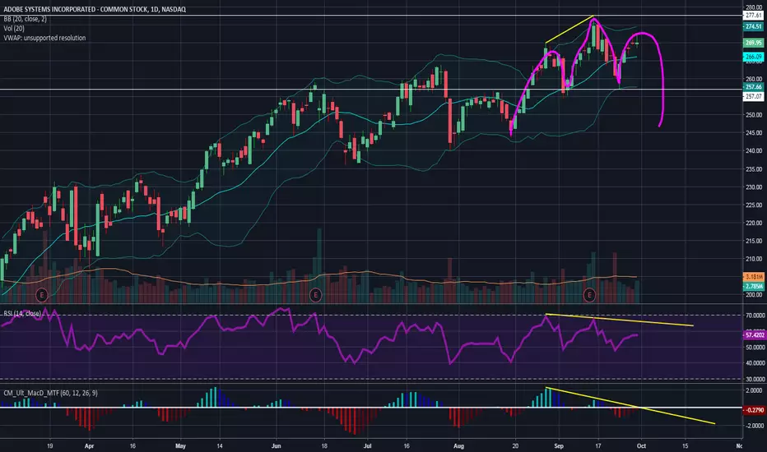Click the 70.0000 RSI axis level
The width and height of the screenshot is (767, 452).
pos(755,316)
